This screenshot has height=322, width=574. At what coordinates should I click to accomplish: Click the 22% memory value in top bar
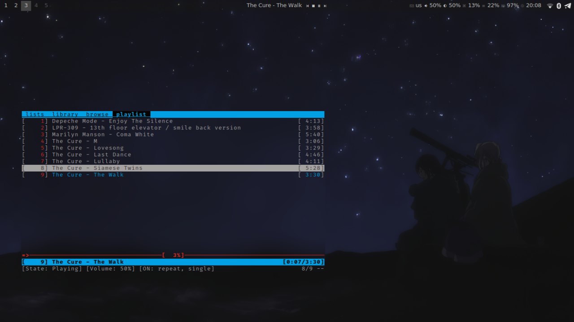coord(493,5)
